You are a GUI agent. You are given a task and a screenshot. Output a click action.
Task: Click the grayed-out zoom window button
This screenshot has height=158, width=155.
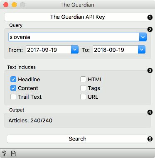point(22,5)
